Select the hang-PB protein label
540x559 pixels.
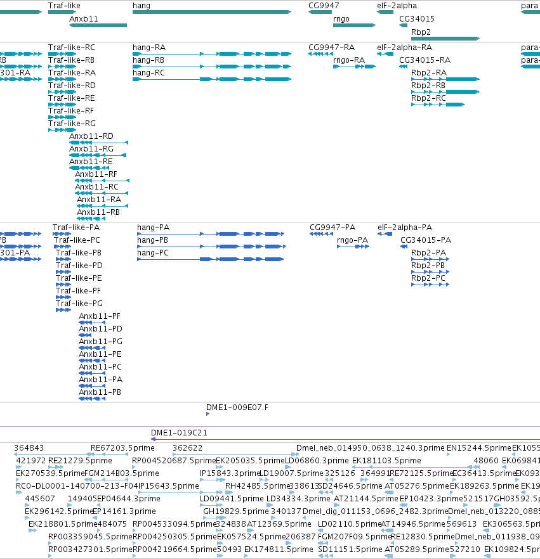coord(152,240)
